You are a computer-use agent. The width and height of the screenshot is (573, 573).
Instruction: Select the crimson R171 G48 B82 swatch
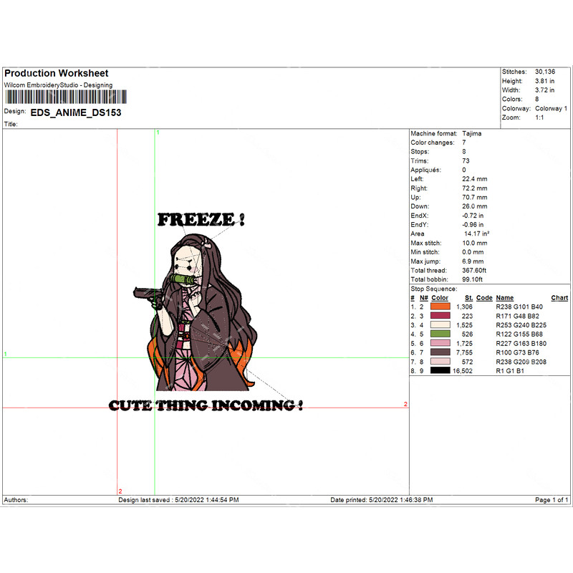440,315
